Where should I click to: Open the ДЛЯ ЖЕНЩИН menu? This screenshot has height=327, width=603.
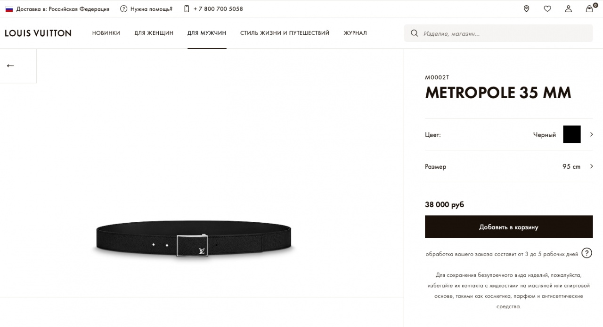(x=154, y=33)
